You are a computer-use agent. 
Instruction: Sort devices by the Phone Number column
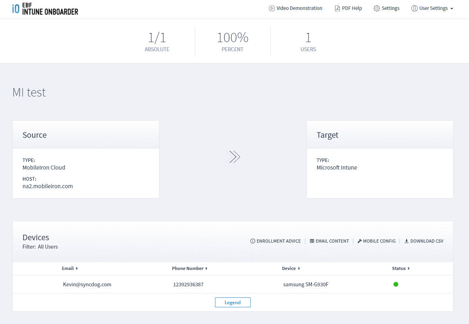coord(190,269)
